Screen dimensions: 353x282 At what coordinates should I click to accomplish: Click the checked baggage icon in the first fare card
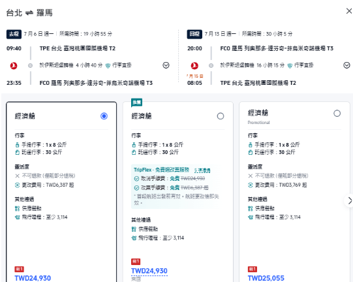point(18,153)
